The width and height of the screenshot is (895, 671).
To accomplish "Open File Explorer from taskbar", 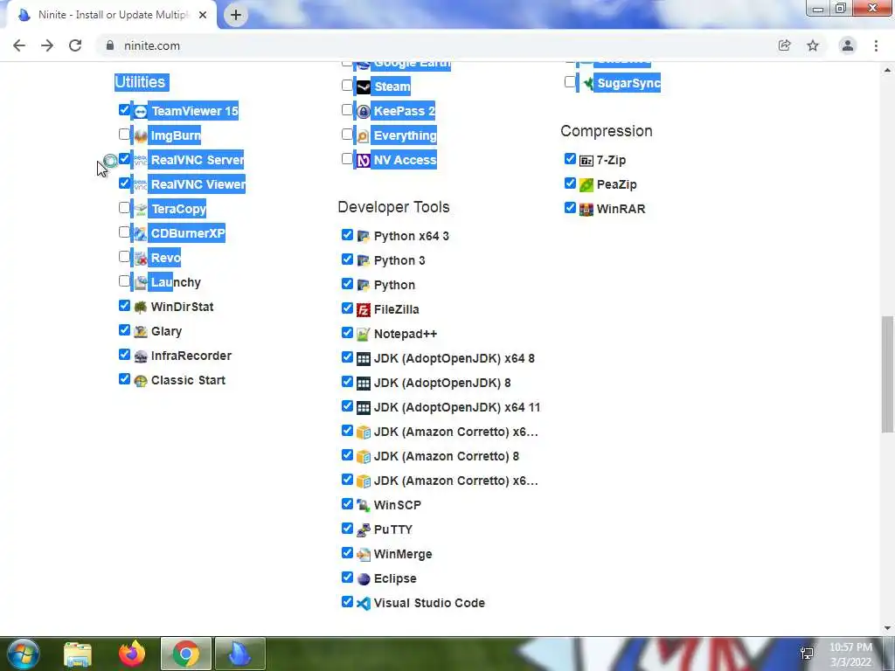I will point(78,654).
